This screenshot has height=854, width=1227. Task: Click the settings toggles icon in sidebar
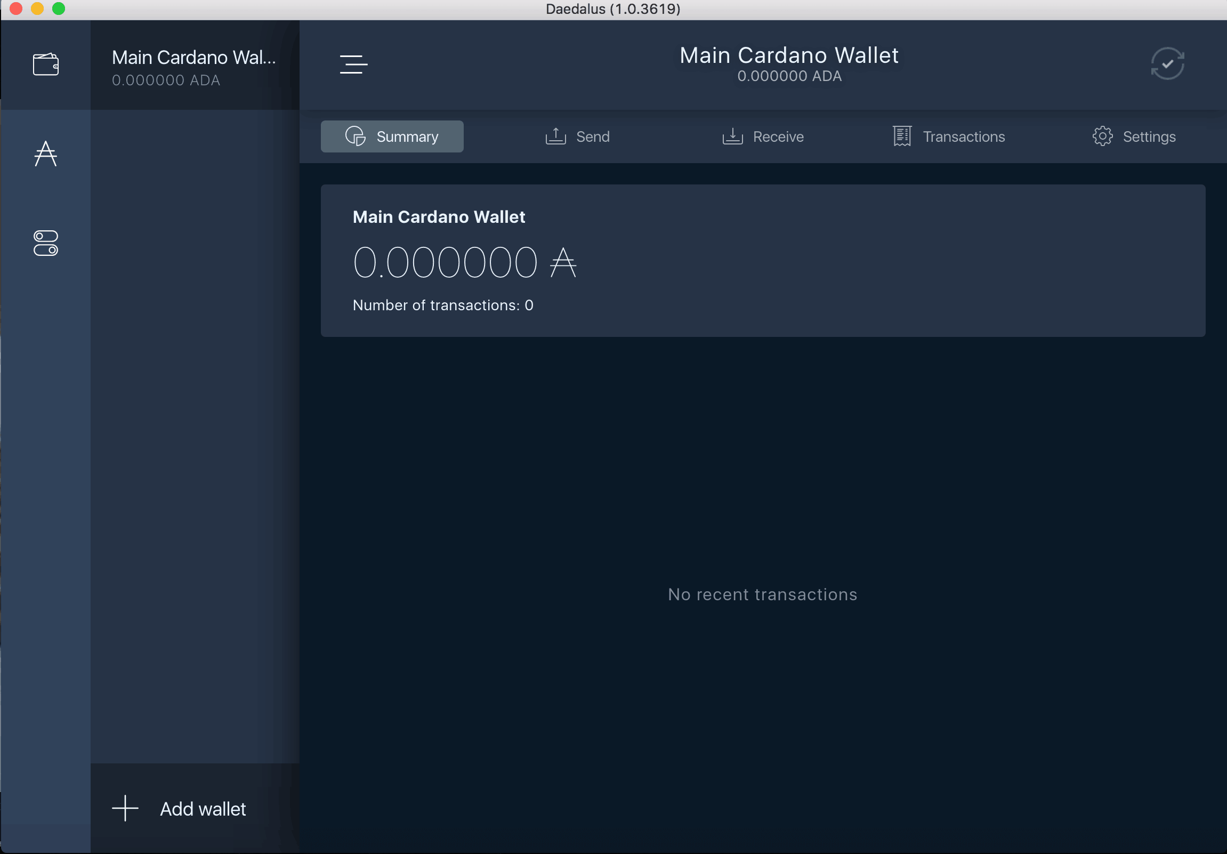click(x=46, y=244)
